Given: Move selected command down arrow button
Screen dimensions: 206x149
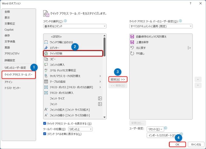Looking at the screenshot, I should click(198, 85).
